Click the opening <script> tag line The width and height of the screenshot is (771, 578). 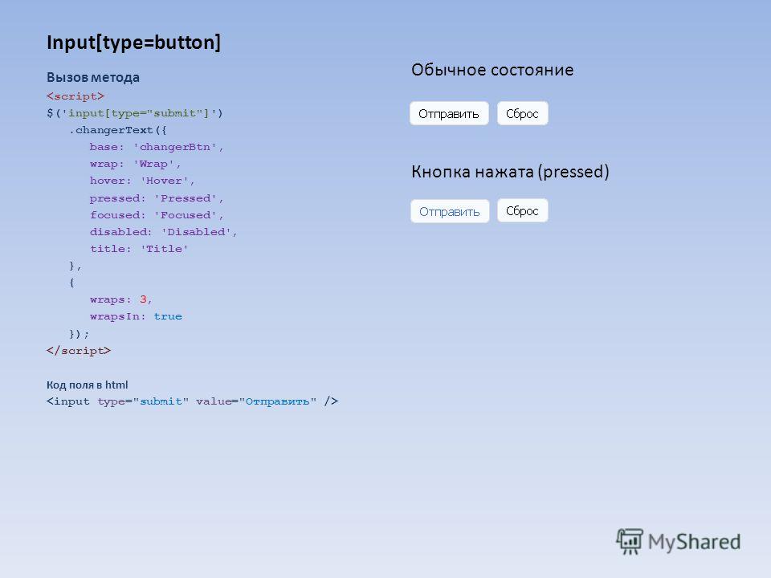75,96
